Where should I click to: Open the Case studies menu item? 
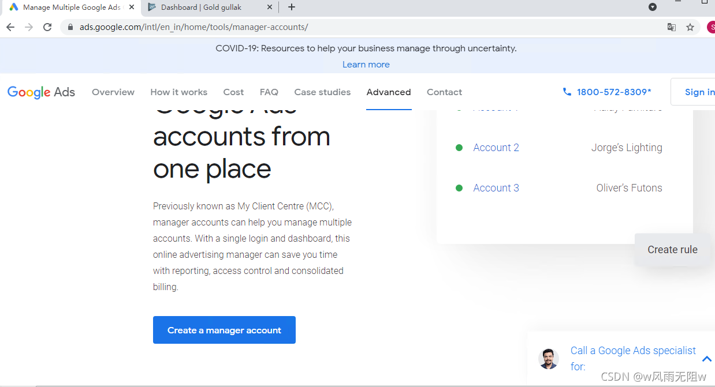(x=322, y=92)
